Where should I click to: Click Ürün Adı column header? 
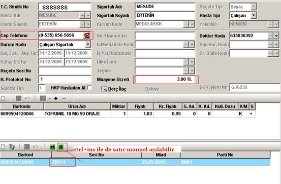click(77, 106)
